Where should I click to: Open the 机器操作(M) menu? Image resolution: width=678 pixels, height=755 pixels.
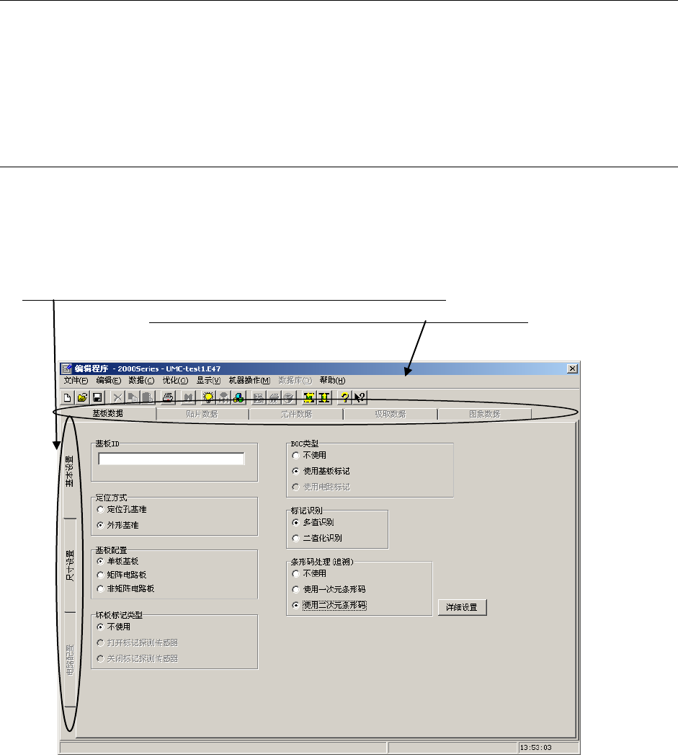(x=249, y=381)
